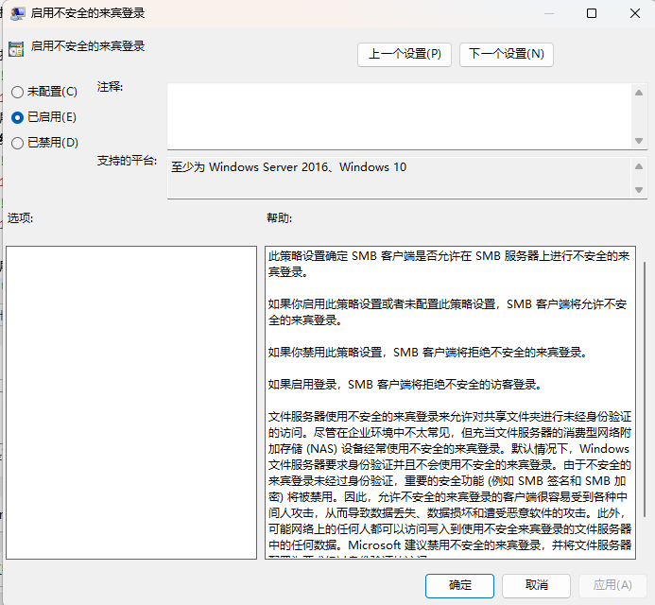Image resolution: width=655 pixels, height=605 pixels.
Task: Click inside the 注释 comment text box
Action: (x=400, y=116)
